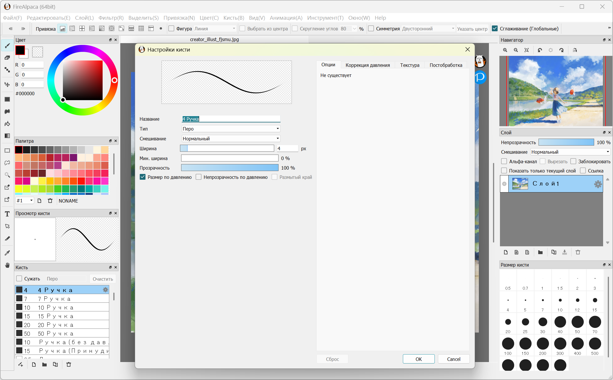613x380 pixels.
Task: Open brush Смешивание dropdown showing Нормальный
Action: click(x=231, y=138)
